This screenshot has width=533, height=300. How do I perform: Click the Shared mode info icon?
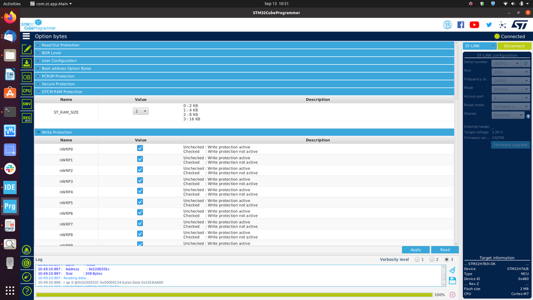[x=528, y=116]
